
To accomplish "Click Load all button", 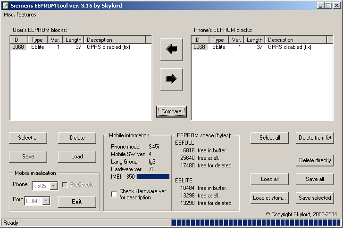I will click(269, 179).
